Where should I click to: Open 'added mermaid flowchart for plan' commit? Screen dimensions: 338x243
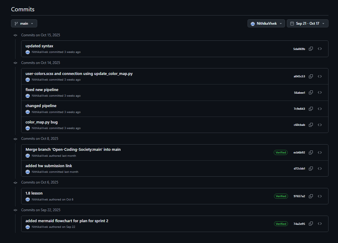pos(67,221)
